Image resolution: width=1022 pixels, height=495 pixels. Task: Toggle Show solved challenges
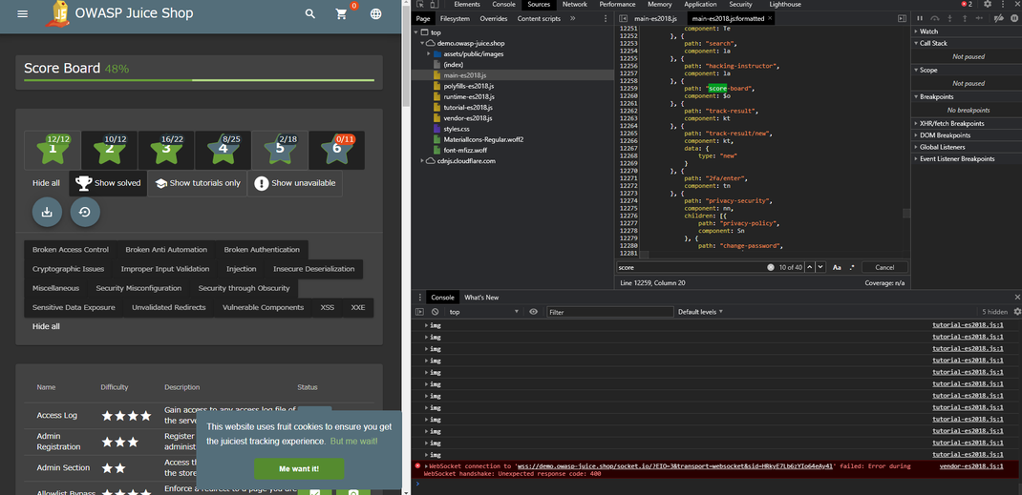click(x=108, y=183)
